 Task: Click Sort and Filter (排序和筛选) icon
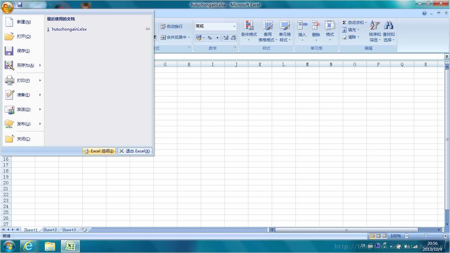point(375,25)
